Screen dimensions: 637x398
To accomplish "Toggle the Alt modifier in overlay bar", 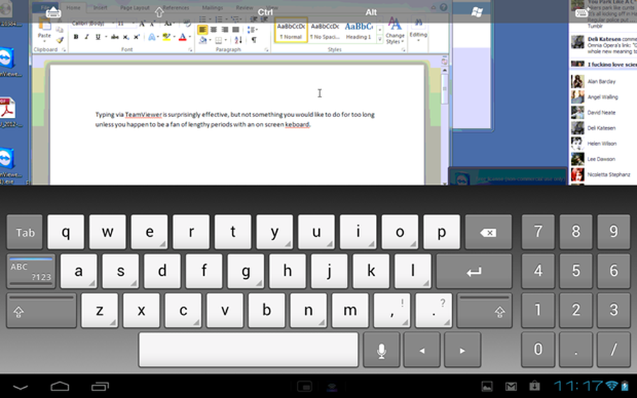I will click(x=371, y=12).
